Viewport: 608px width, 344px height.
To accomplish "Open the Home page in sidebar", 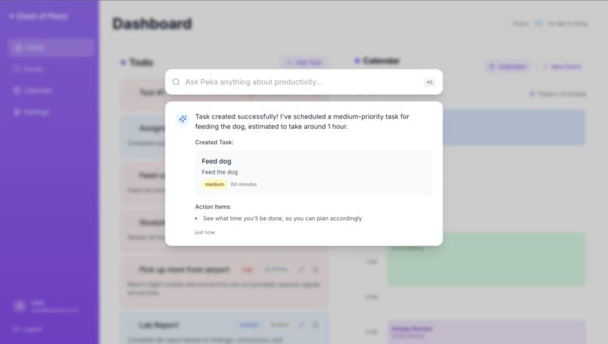I will click(x=51, y=48).
